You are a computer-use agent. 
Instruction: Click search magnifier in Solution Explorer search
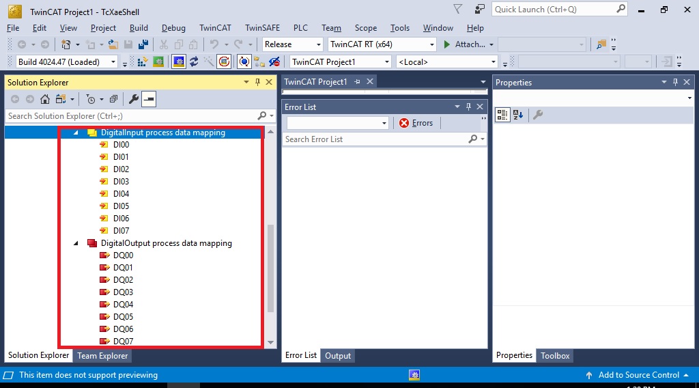coord(262,116)
